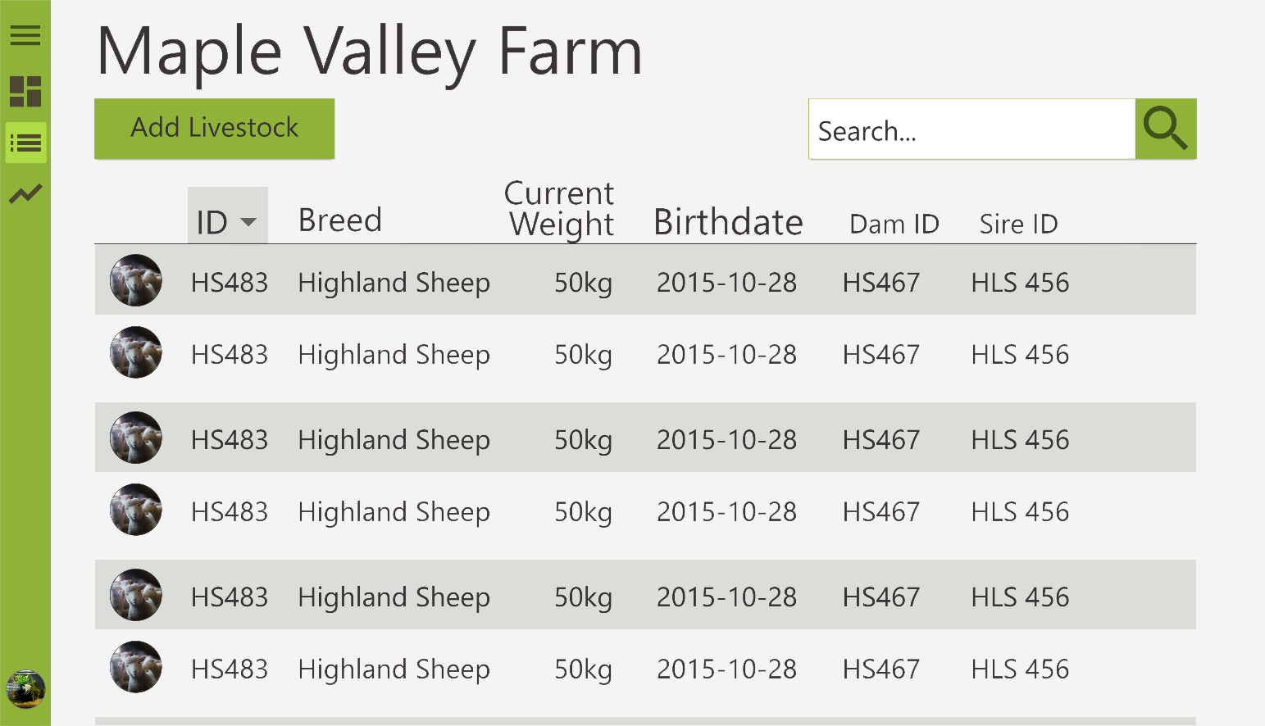Open the trends chart view
The image size is (1265, 726).
(25, 194)
